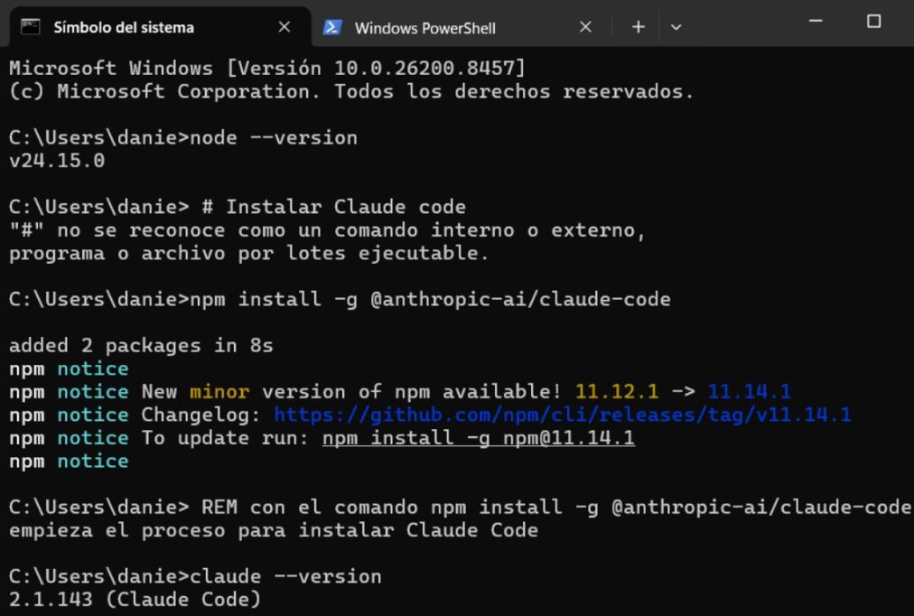
Task: Click the 'Changelog:' label
Action: pyautogui.click(x=201, y=415)
